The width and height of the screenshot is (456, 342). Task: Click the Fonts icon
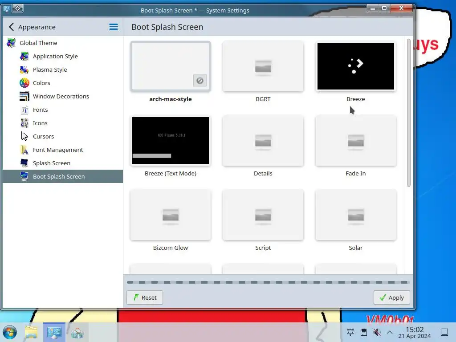pos(24,110)
